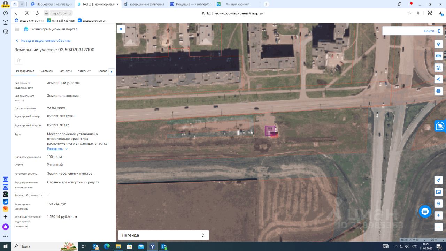Image resolution: width=446 pixels, height=251 pixels.
Task: Click the Windows Поиск search box
Action: [44, 246]
